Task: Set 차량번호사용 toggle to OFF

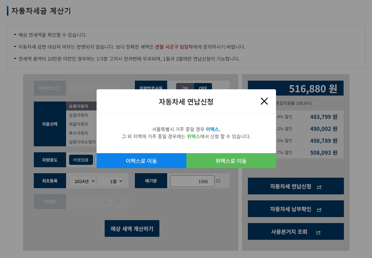Action: pyautogui.click(x=203, y=88)
